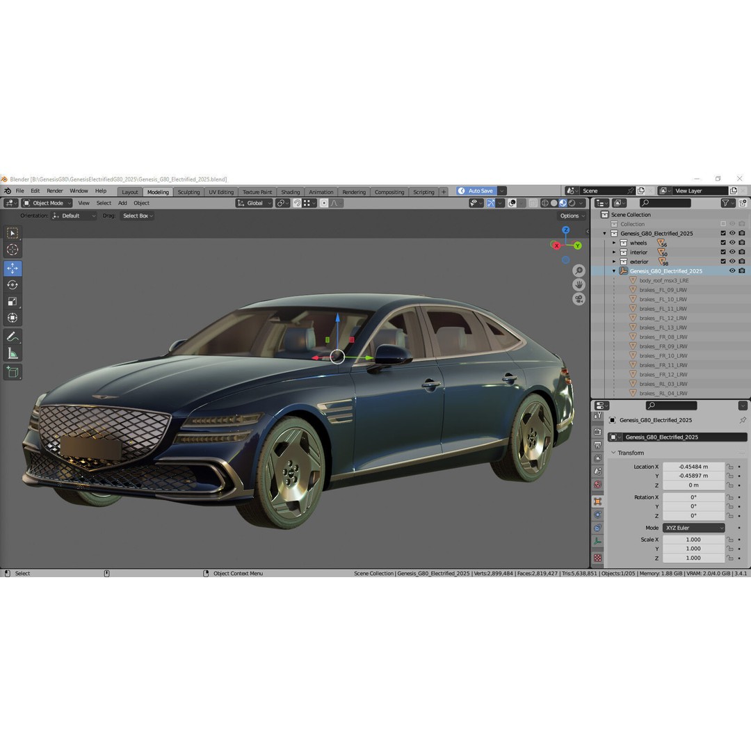This screenshot has height=751, width=751.
Task: Open the File menu
Action: [20, 191]
